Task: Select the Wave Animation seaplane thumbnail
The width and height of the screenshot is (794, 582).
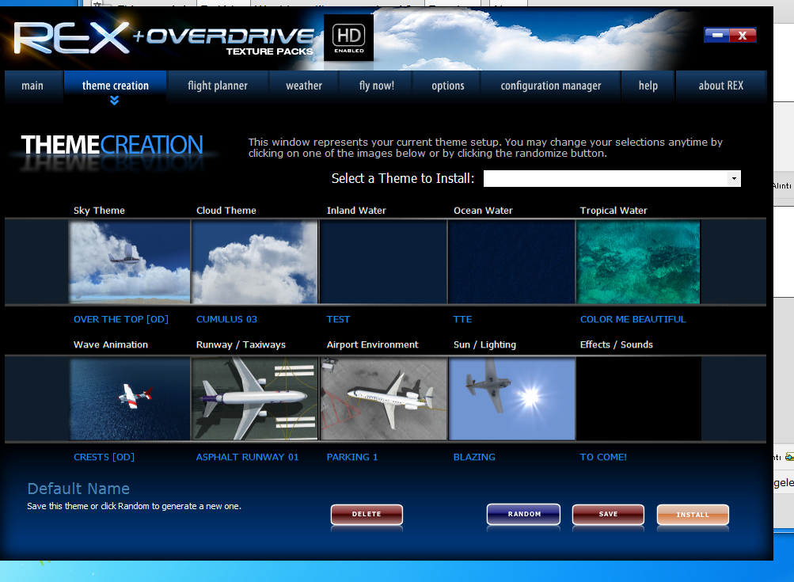Action: click(130, 399)
